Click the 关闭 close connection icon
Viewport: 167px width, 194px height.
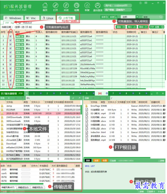(66, 7)
